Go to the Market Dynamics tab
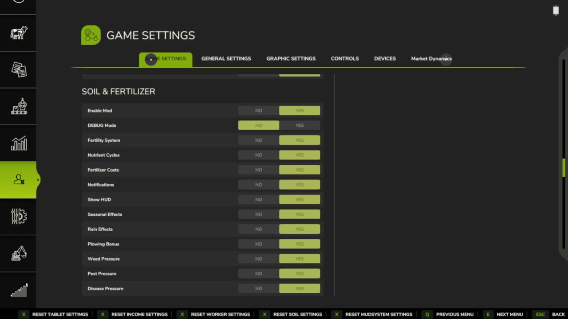Screen dimensions: 568x319 (431, 58)
